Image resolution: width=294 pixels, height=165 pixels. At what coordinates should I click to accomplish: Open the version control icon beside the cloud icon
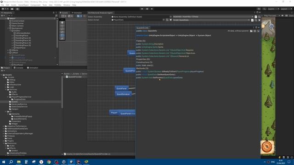click(x=17, y=9)
